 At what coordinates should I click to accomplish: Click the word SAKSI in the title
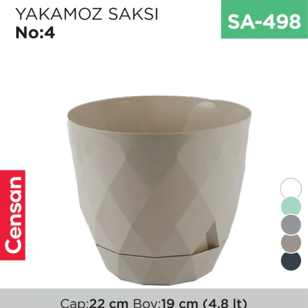pos(133,14)
